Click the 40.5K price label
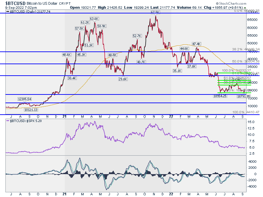The height and width of the screenshot is (197, 263). (112, 55)
